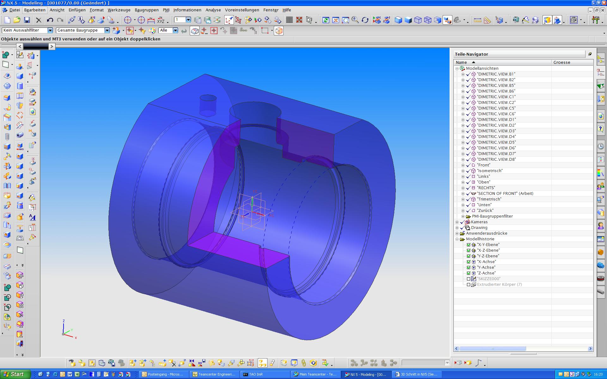The height and width of the screenshot is (379, 607).
Task: Click the Save icon in toolbar
Action: pos(27,20)
